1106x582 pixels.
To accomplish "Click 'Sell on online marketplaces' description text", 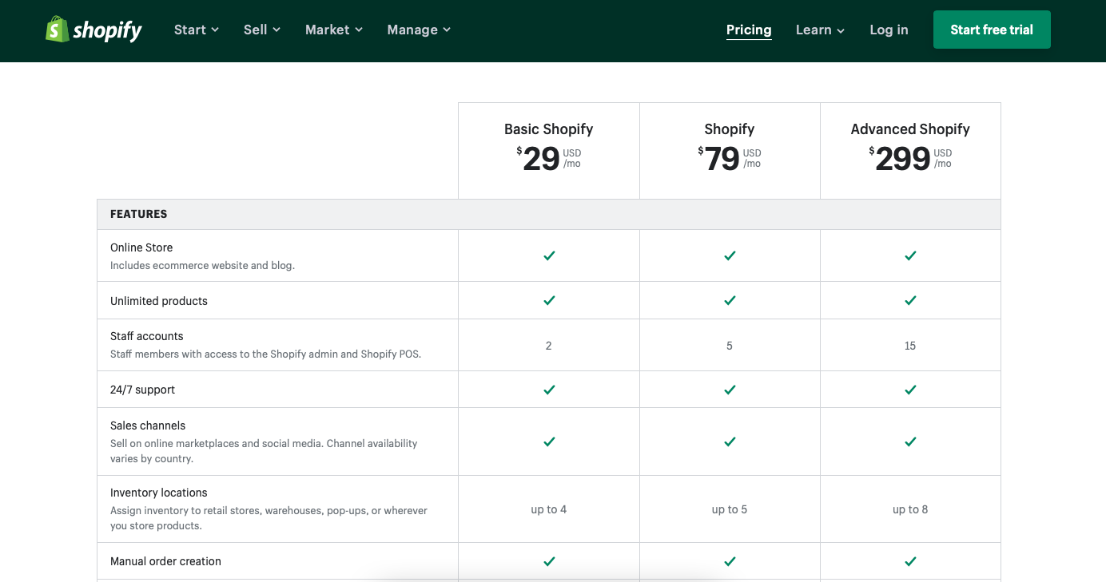I will [x=264, y=451].
